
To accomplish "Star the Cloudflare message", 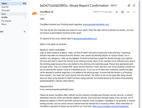I will point(117,12).
